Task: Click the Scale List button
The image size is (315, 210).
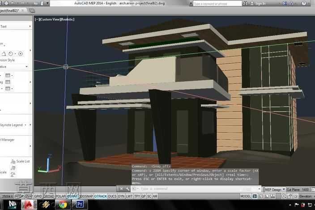Action: click(20, 161)
